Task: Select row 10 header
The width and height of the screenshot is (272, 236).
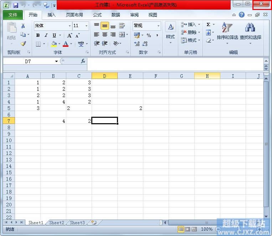Action: coord(9,140)
